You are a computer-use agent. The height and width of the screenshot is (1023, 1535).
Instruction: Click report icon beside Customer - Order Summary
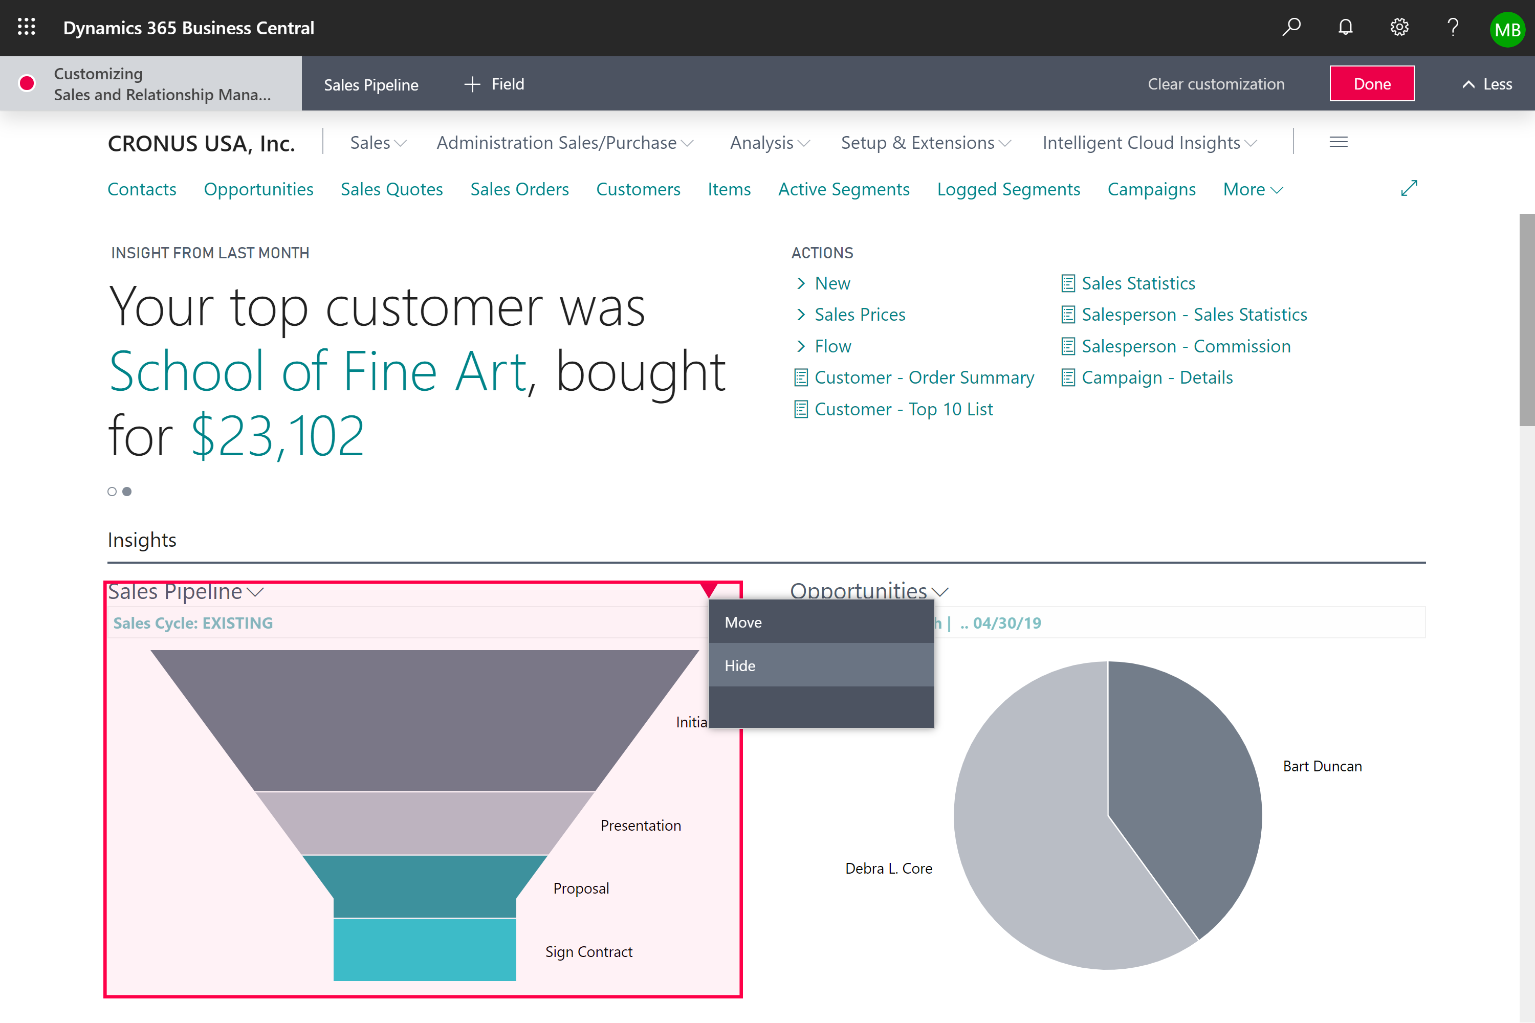(801, 378)
